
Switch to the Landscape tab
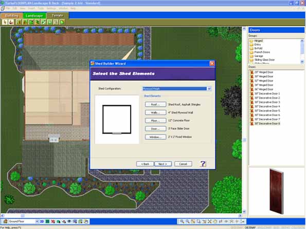[34, 15]
